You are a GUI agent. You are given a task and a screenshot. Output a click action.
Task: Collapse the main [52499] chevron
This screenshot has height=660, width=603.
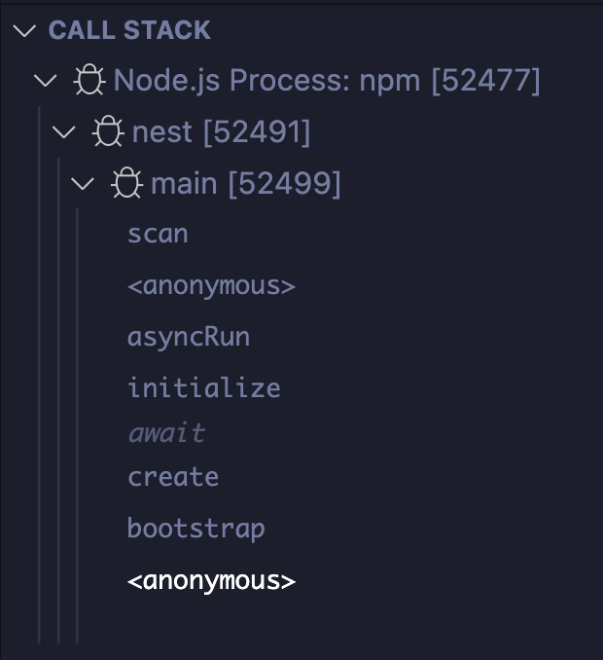pos(83,183)
